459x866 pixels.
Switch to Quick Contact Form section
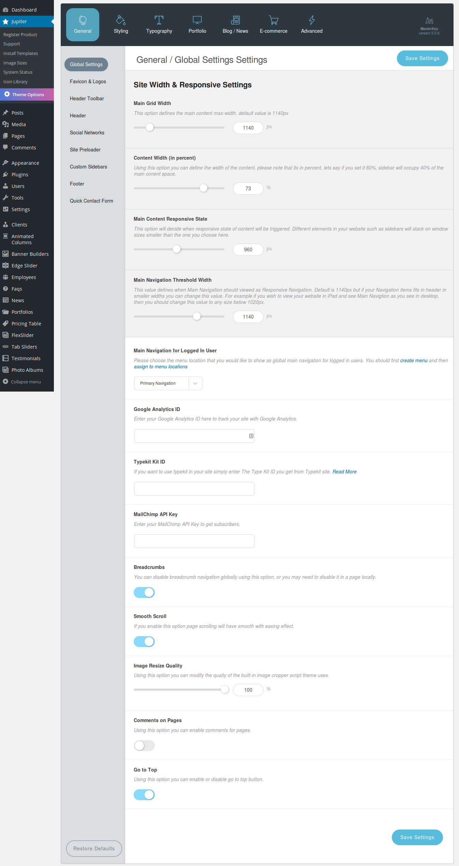[91, 201]
